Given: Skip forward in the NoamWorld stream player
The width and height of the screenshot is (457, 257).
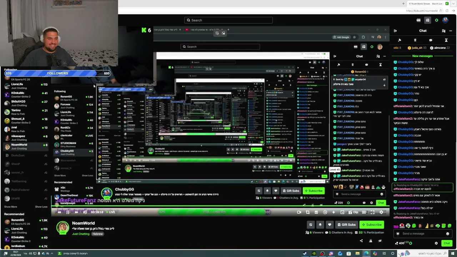Looking at the screenshot, I should point(76,212).
